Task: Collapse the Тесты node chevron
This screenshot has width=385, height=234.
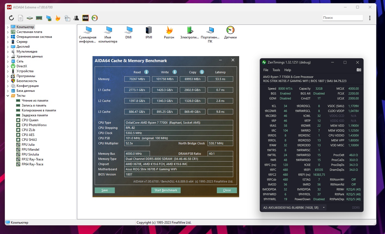Action: click(x=8, y=96)
